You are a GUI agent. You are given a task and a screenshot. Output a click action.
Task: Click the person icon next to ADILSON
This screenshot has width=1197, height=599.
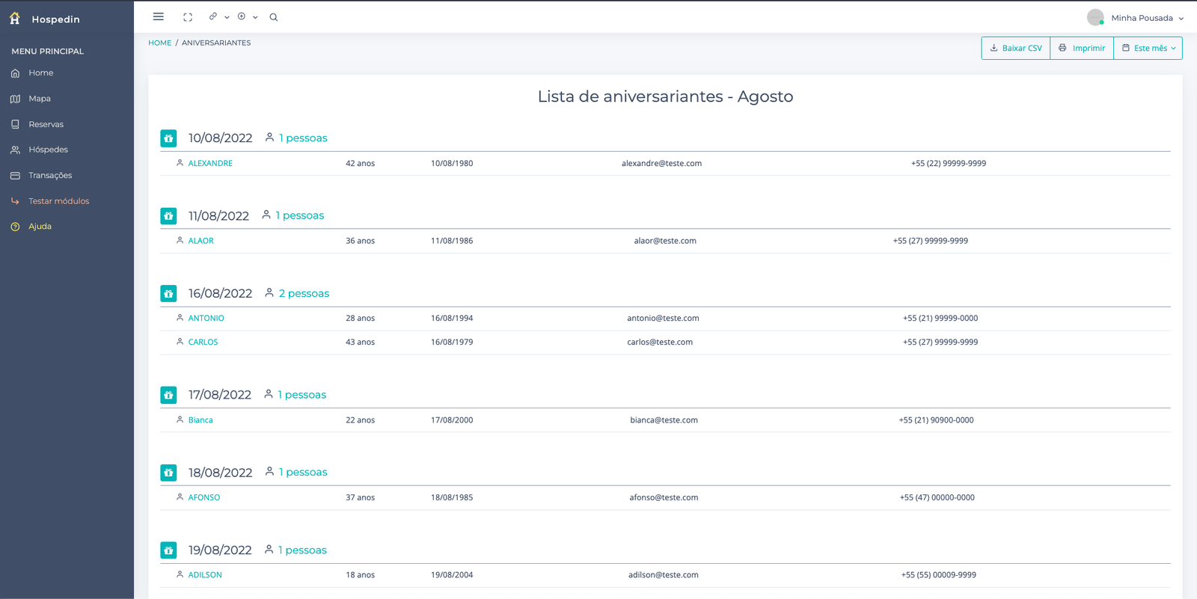point(180,574)
